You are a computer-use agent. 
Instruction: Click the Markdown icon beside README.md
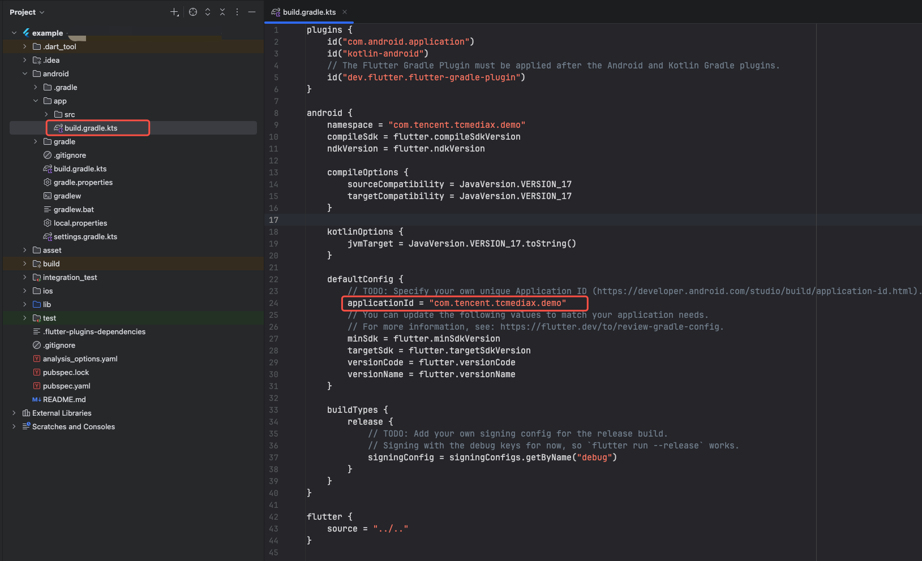click(36, 399)
